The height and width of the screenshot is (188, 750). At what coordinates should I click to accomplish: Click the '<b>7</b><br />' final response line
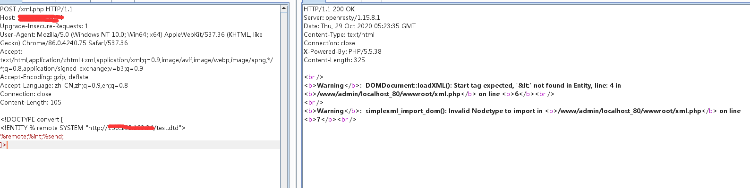(330, 119)
